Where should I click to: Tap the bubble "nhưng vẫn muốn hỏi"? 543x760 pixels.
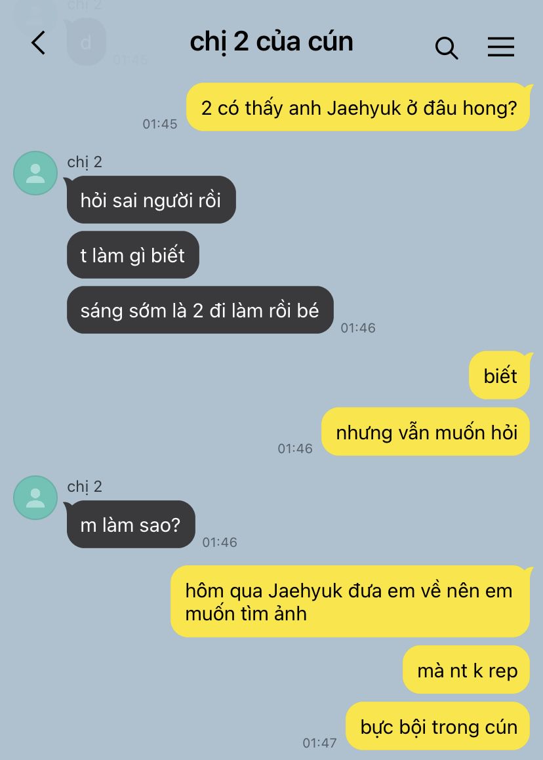tap(426, 432)
